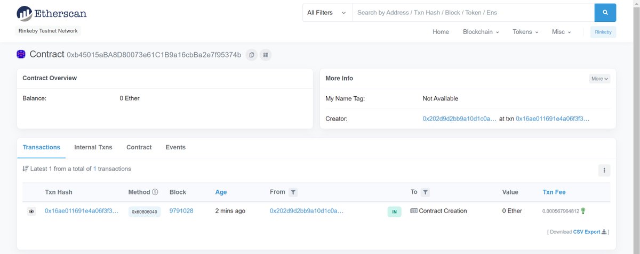Open From address link in the table
The height and width of the screenshot is (254, 640).
307,211
